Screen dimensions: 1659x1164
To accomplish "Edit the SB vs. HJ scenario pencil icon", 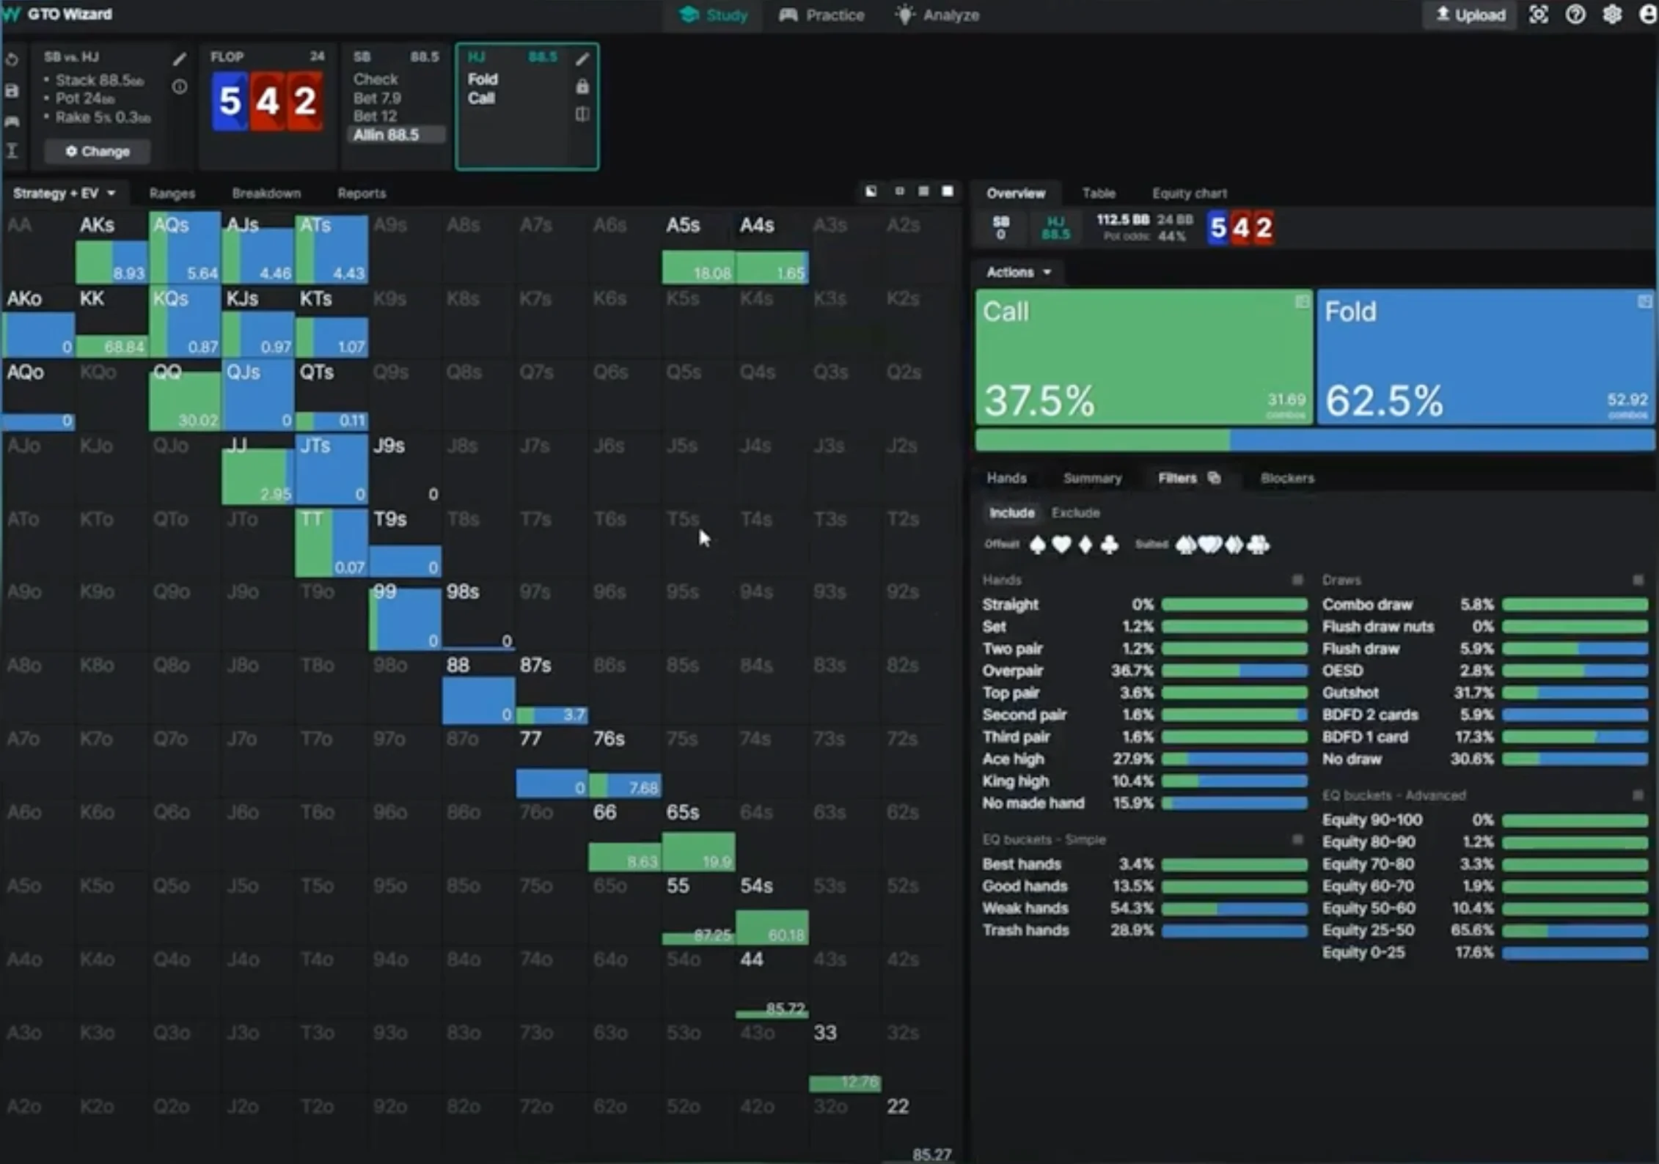I will pyautogui.click(x=180, y=59).
